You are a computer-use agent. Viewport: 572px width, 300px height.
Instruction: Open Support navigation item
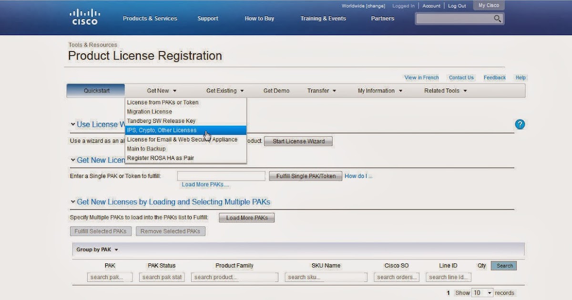coord(208,19)
